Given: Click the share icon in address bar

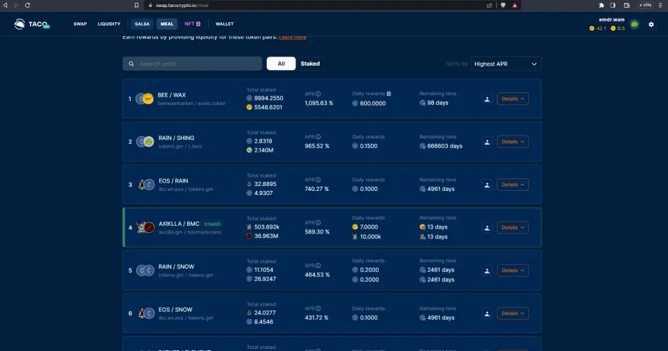Looking at the screenshot, I should [490, 5].
